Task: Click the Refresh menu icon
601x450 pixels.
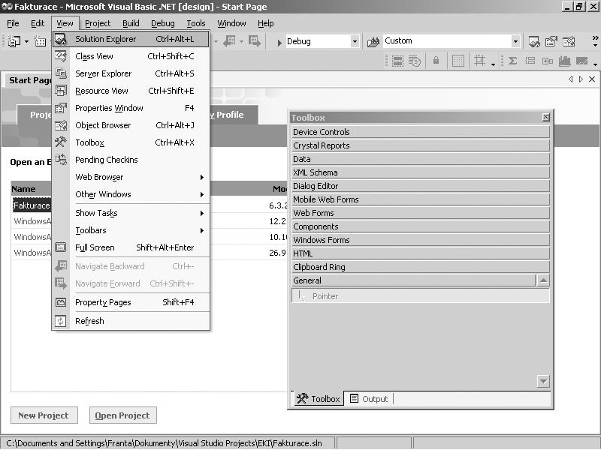Action: [x=61, y=321]
